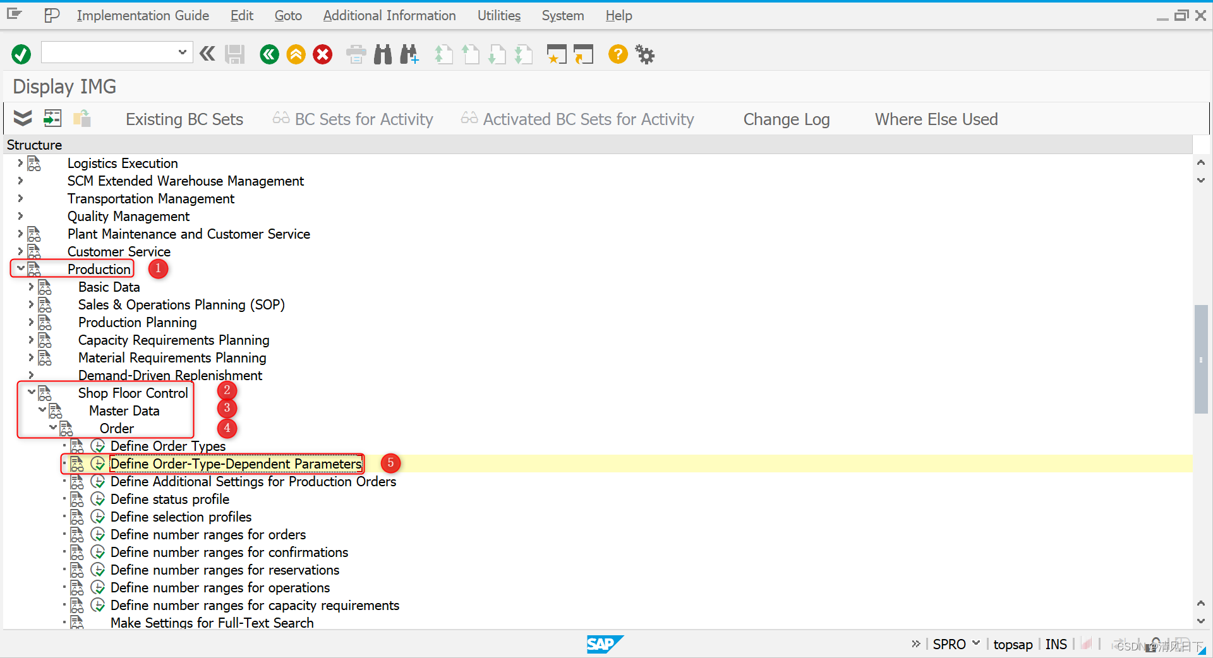1213x658 pixels.
Task: Execute Define selection profiles activity icon
Action: tap(98, 517)
